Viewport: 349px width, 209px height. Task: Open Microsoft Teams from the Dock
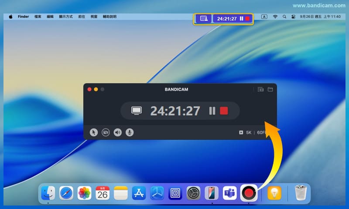point(230,193)
